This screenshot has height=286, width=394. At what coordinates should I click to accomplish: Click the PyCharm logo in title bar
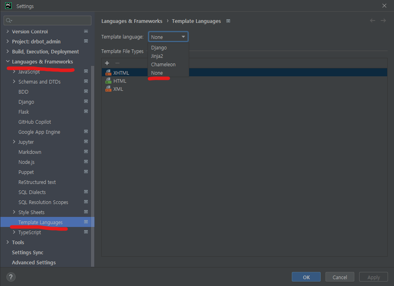pyautogui.click(x=8, y=6)
